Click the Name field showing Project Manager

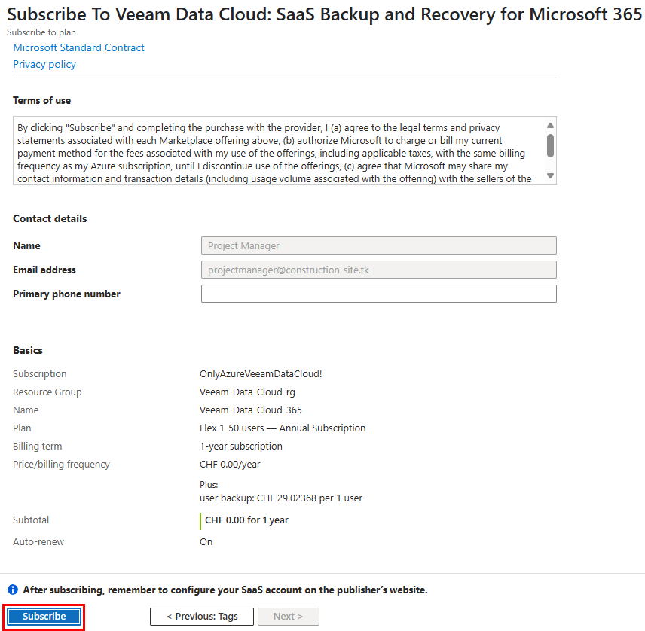point(378,245)
